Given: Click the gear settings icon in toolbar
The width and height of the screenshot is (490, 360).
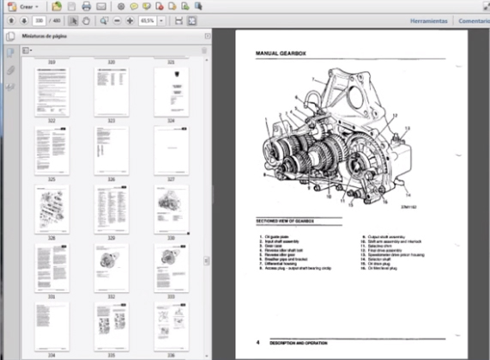Looking at the screenshot, I should 121,7.
